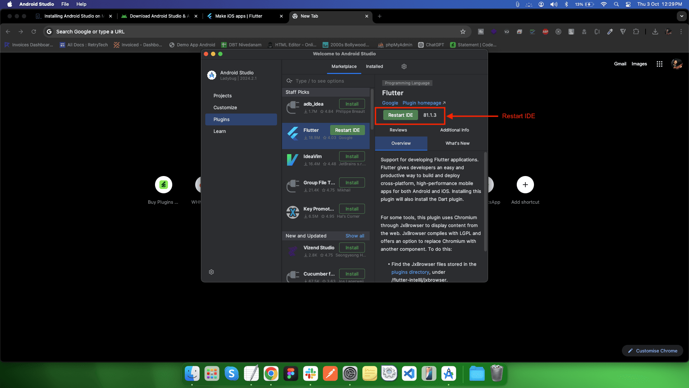
Task: Click the Flutter plugin logo icon
Action: click(293, 134)
